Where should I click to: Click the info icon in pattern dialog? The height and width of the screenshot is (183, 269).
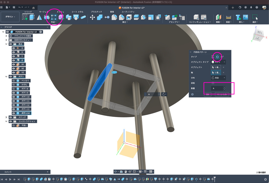(x=192, y=94)
